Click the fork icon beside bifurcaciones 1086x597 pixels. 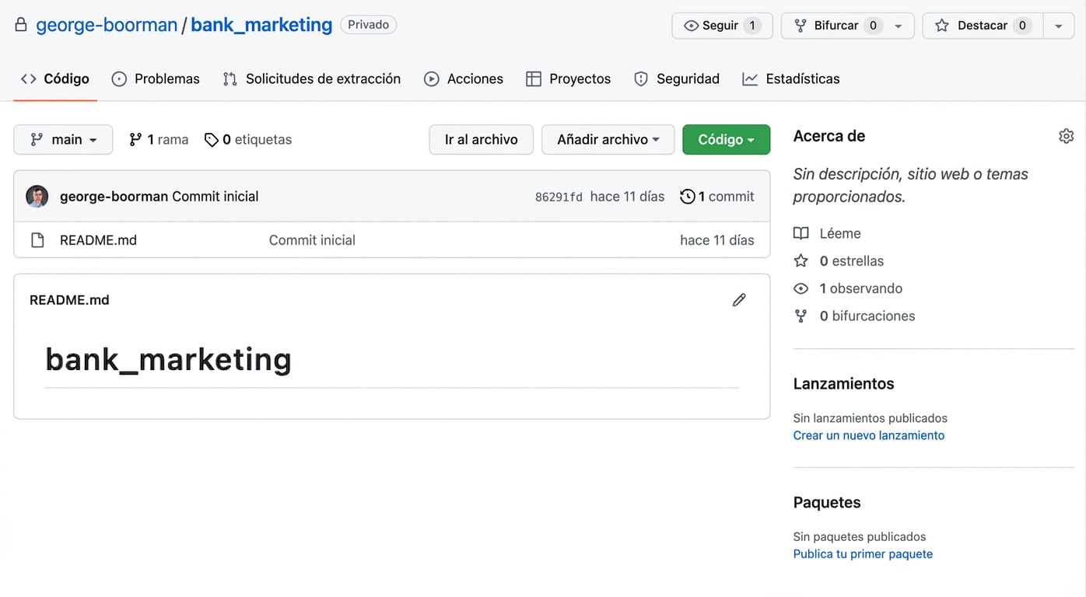click(x=800, y=316)
